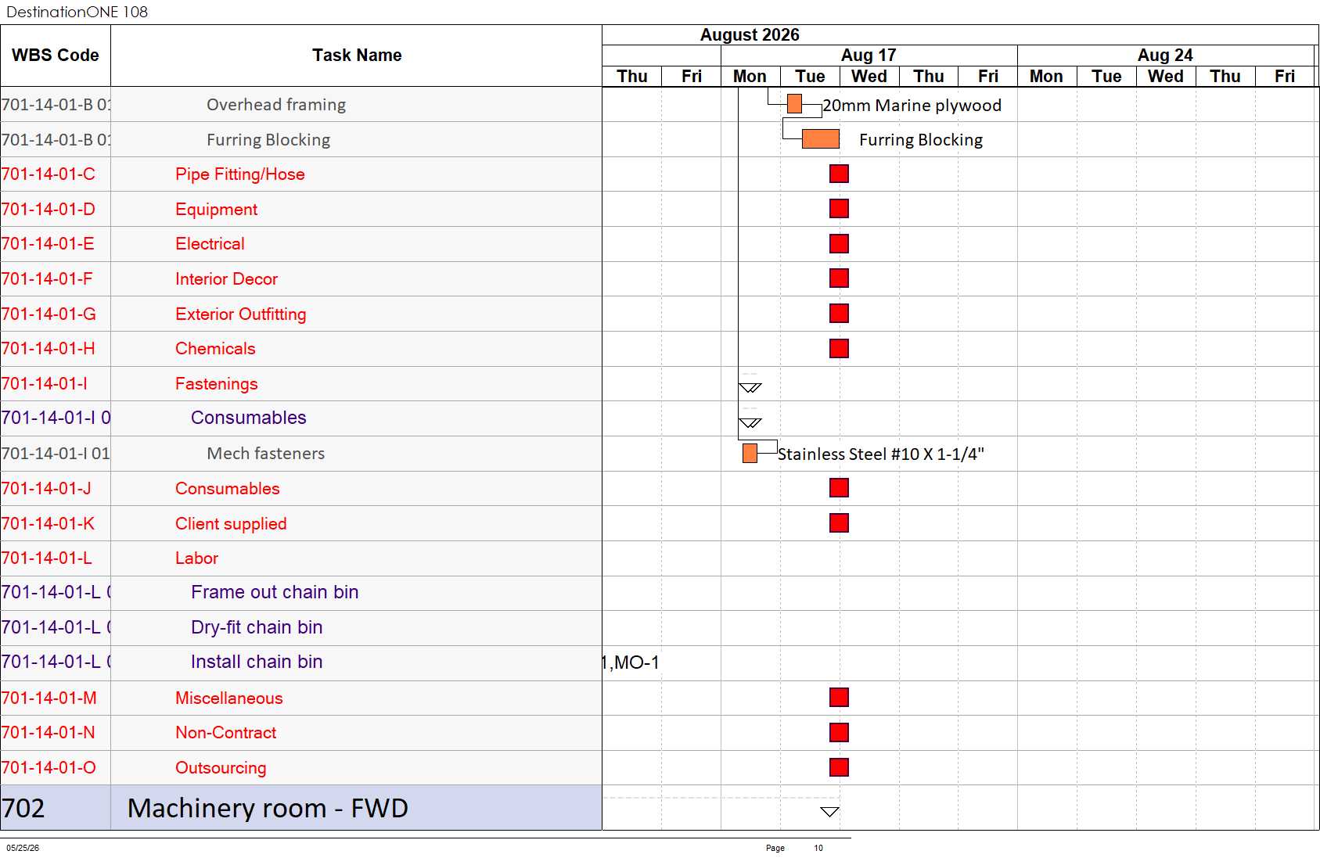Click WBS code 701-14-01-N
The width and height of the screenshot is (1320, 858).
(49, 733)
